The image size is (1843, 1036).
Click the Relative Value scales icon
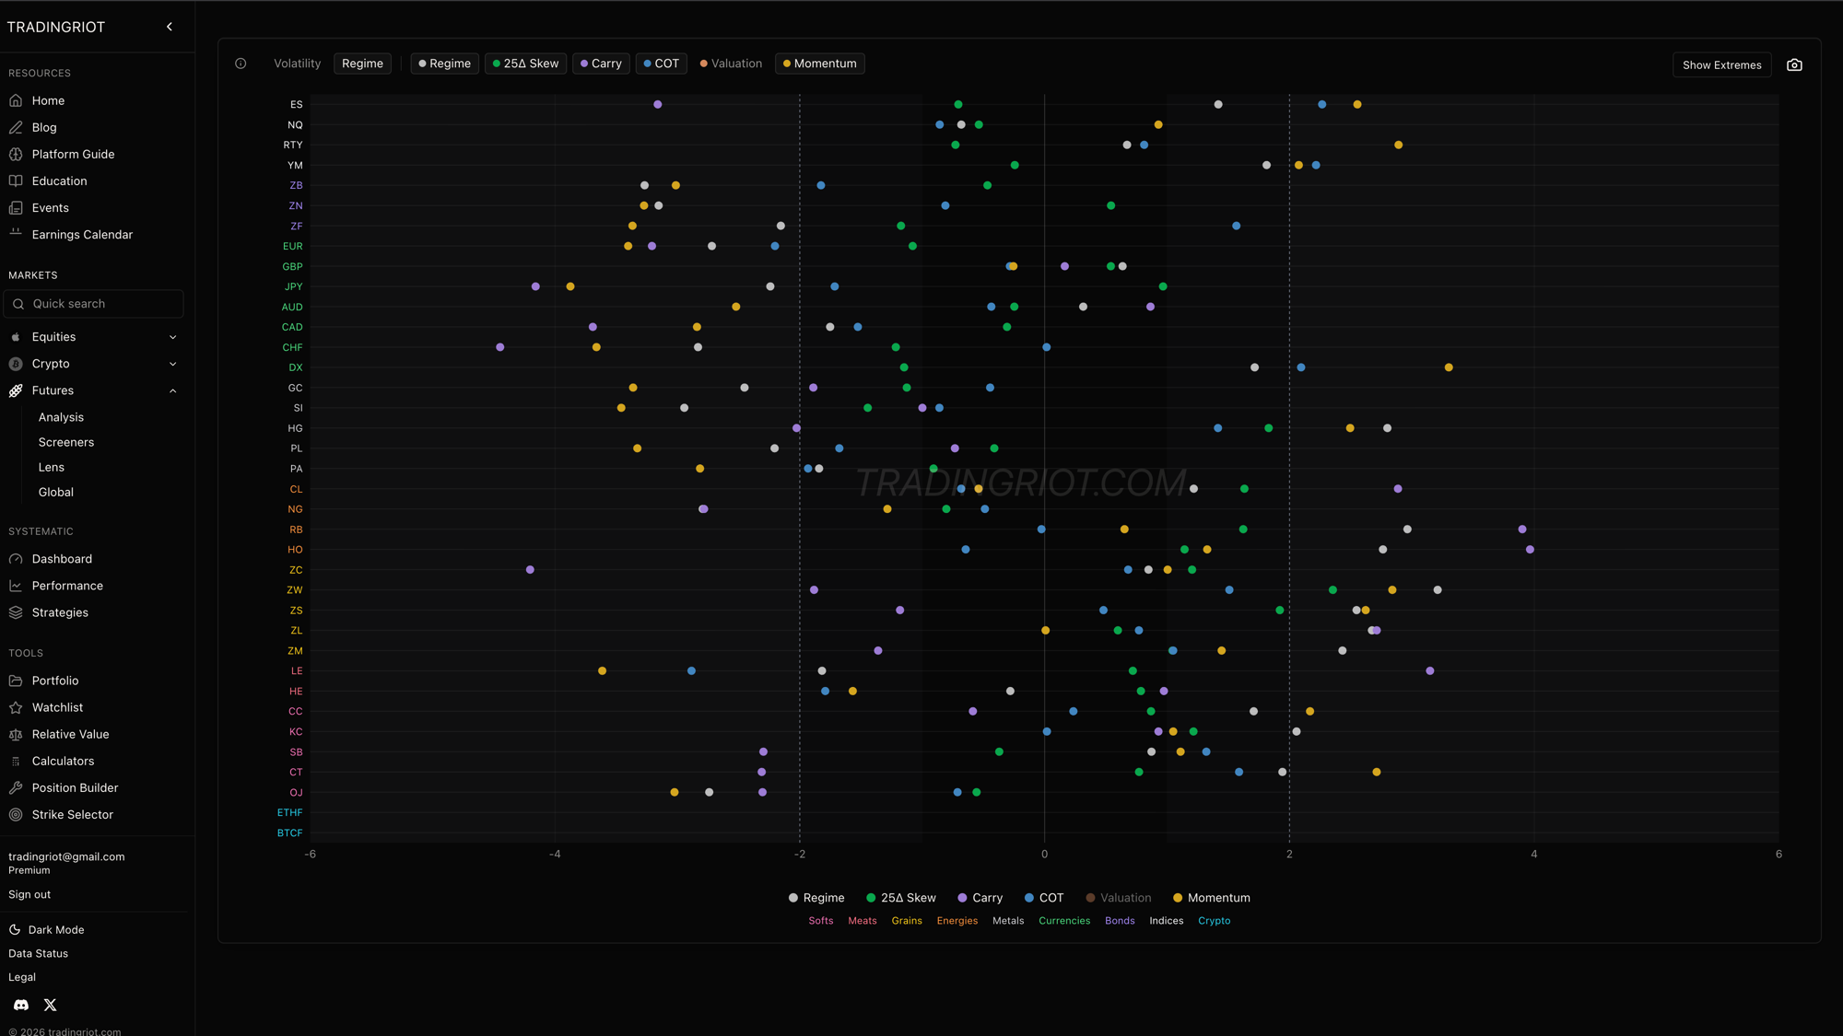16,734
